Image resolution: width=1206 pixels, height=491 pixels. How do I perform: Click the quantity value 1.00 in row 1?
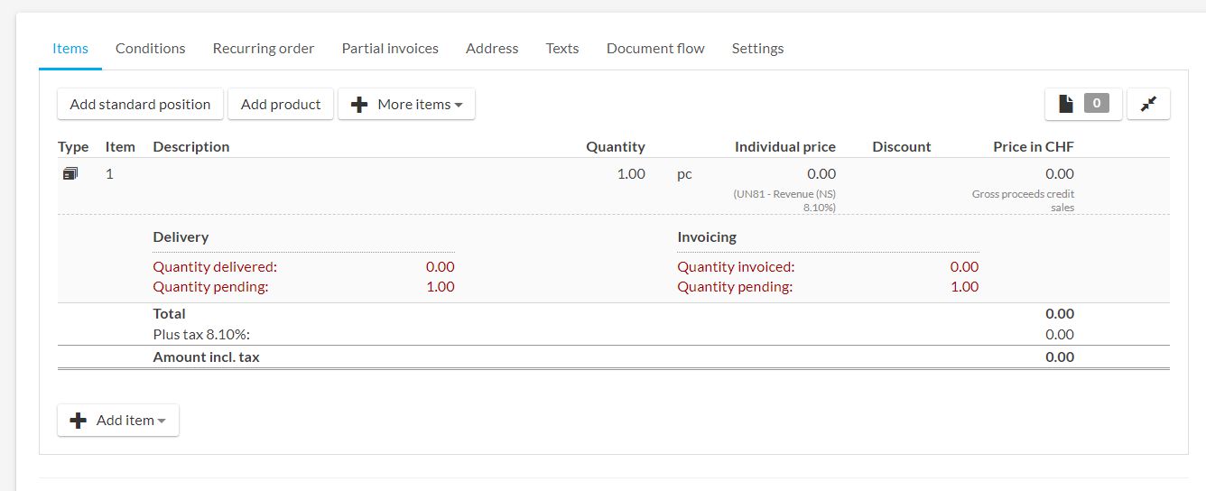click(630, 173)
